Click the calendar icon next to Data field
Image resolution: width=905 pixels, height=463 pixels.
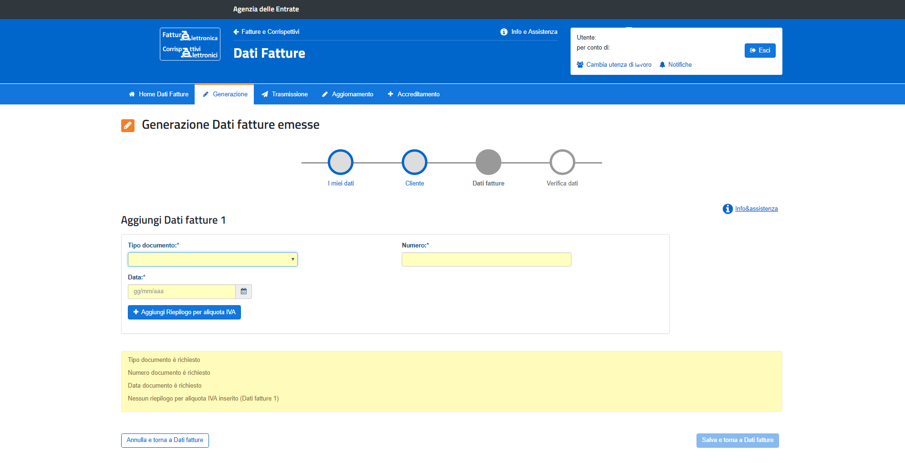click(x=243, y=291)
